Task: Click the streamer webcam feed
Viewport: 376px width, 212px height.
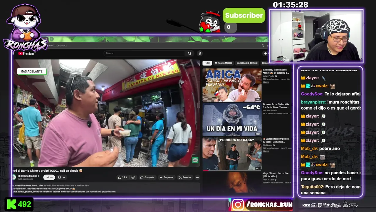Action: tap(316, 36)
